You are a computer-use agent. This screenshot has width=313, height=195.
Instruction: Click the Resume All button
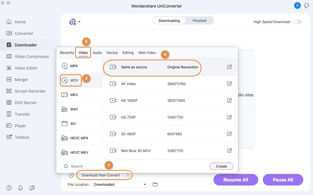click(x=236, y=180)
